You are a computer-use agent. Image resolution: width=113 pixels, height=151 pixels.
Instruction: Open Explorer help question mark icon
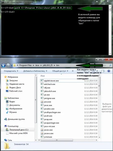click(x=109, y=71)
